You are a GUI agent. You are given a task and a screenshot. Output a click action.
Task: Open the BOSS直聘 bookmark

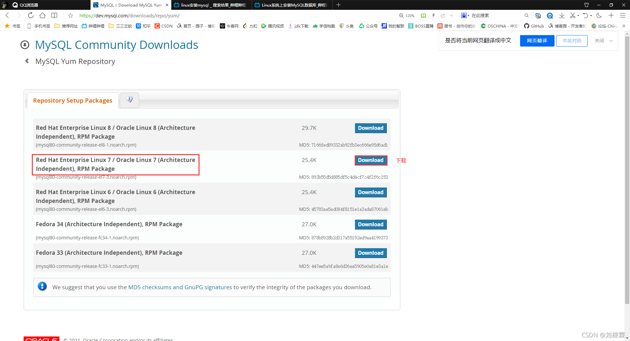pyautogui.click(x=421, y=26)
